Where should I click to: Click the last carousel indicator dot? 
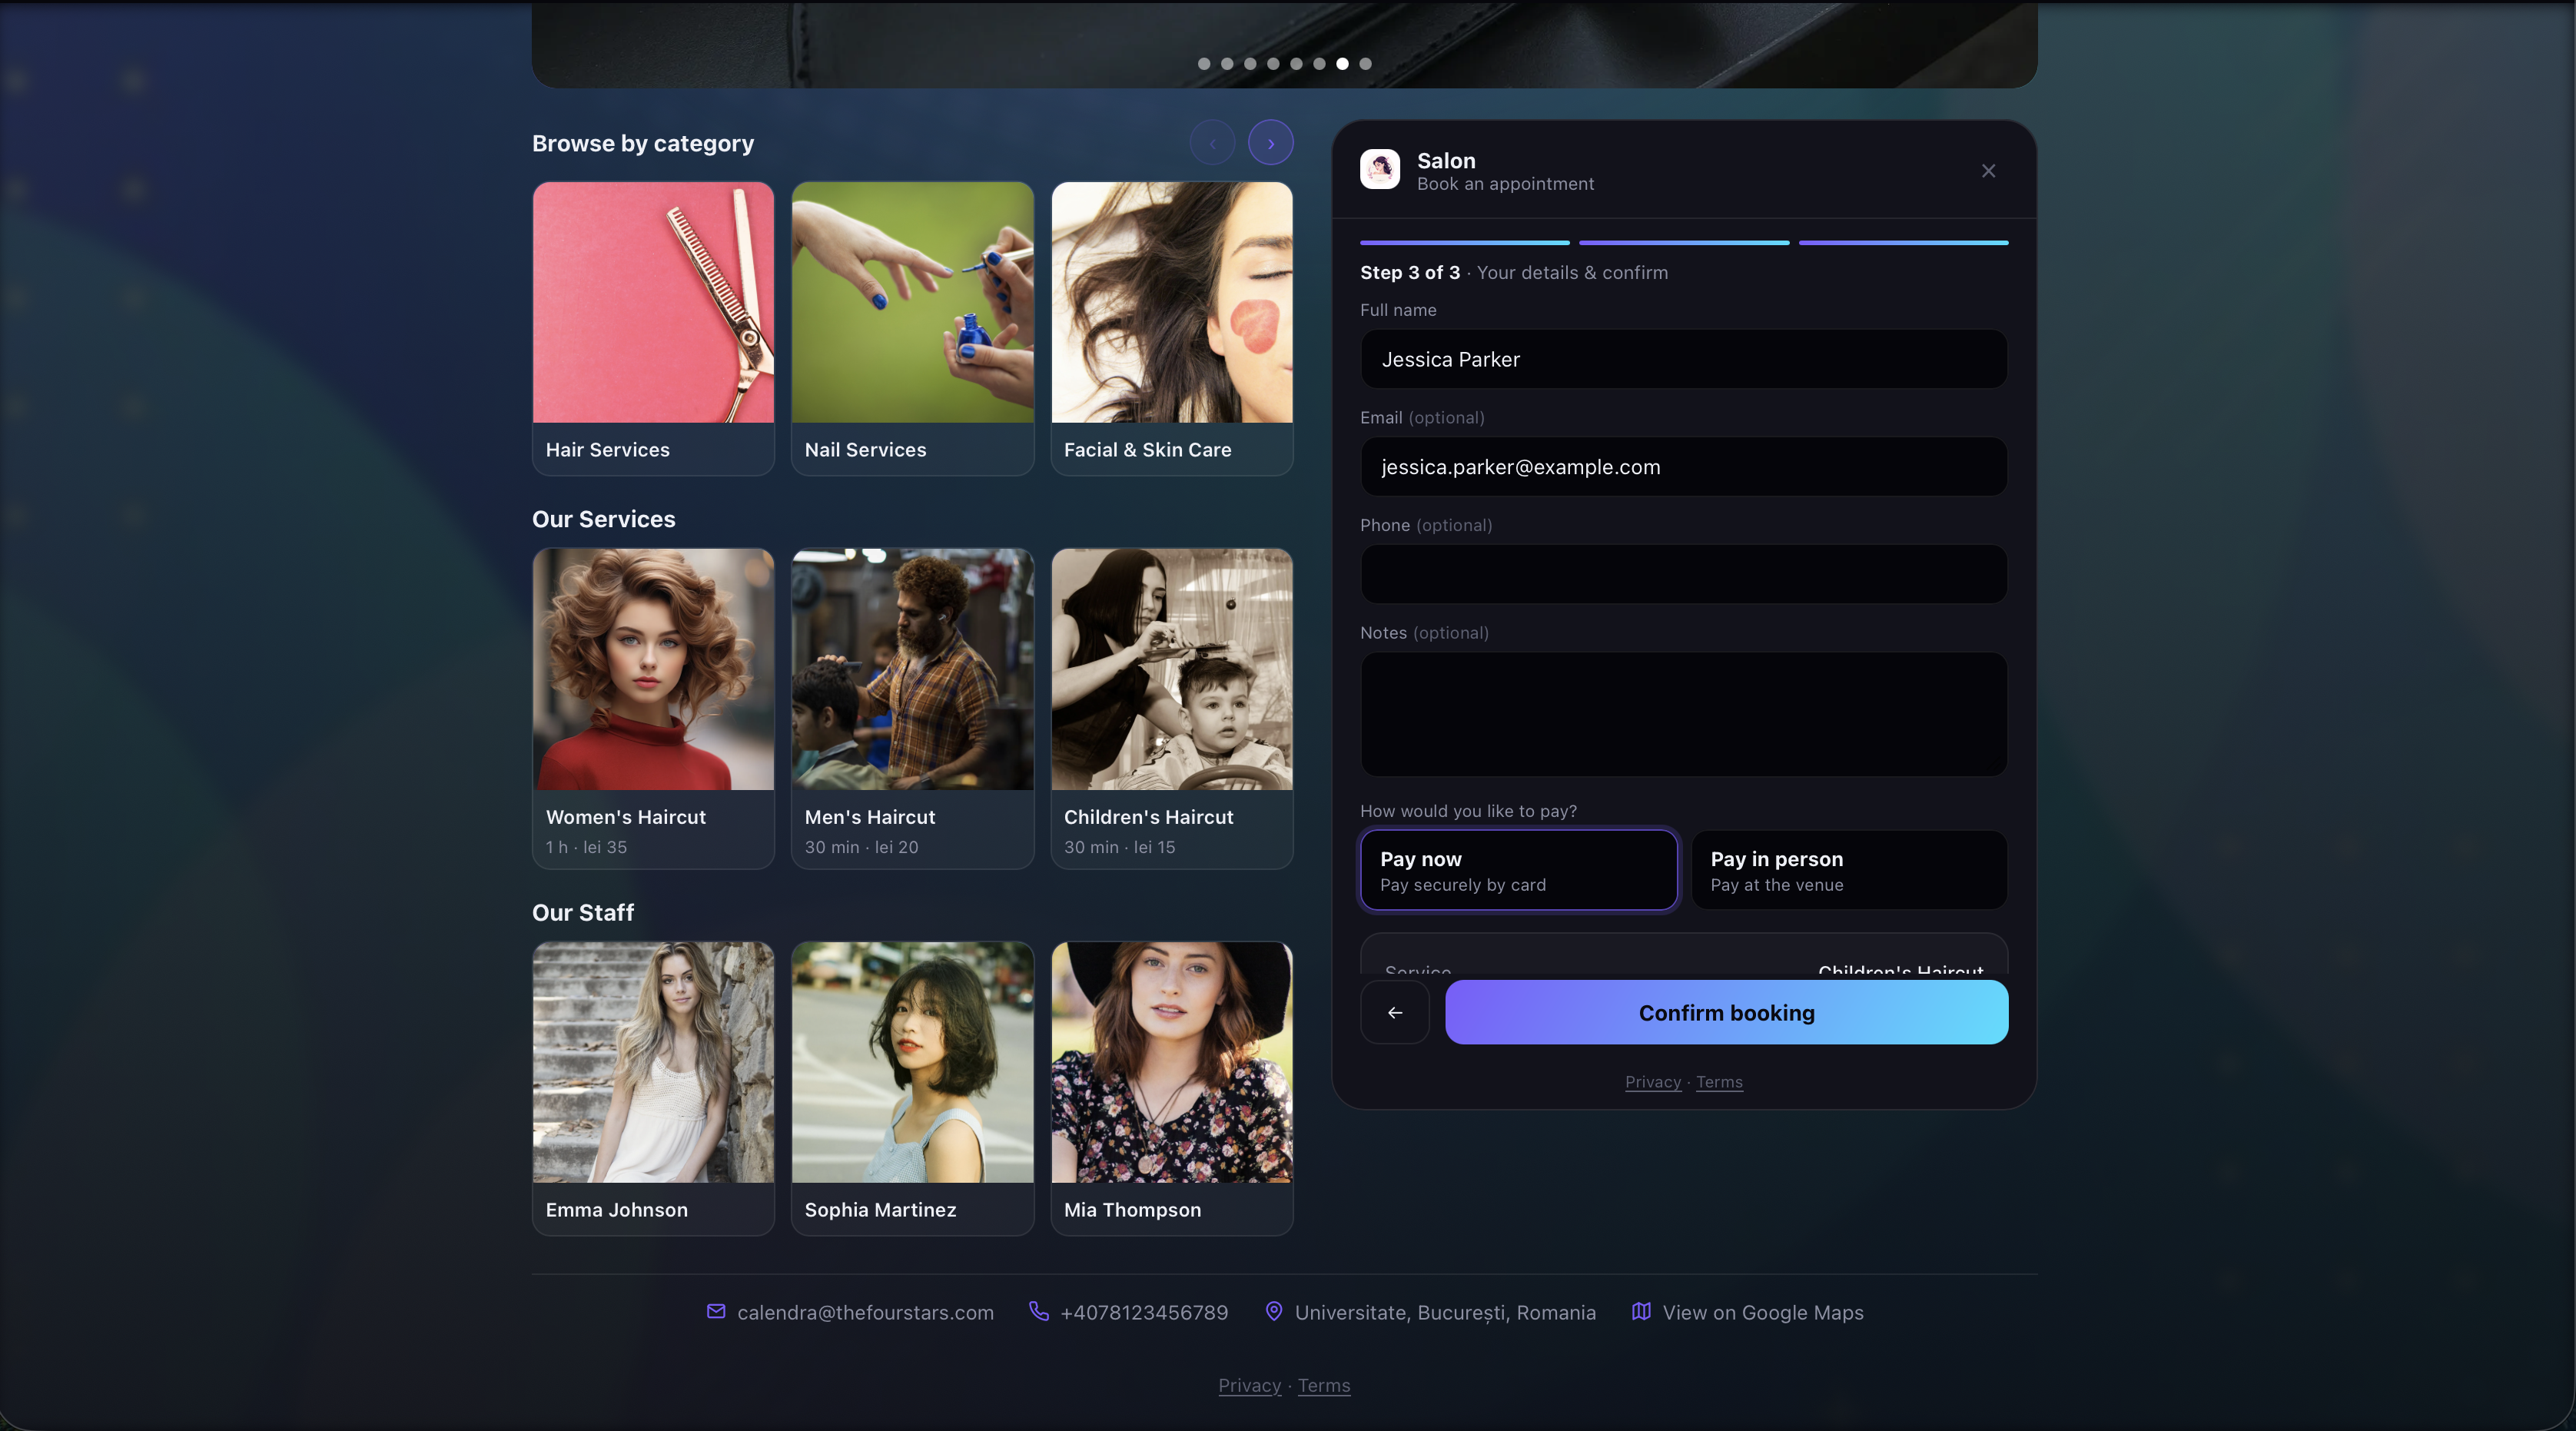[x=1365, y=63]
